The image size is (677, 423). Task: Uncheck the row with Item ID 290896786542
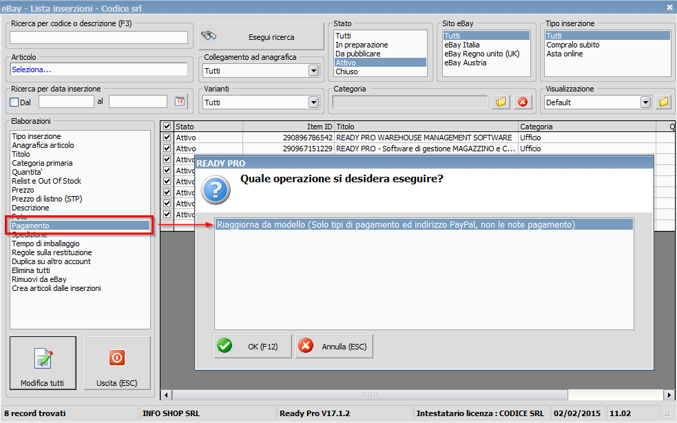[x=167, y=137]
